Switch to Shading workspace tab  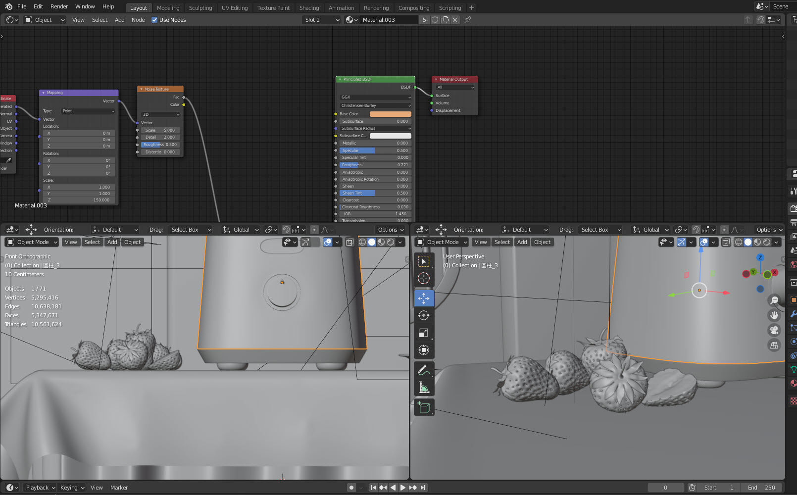(309, 8)
